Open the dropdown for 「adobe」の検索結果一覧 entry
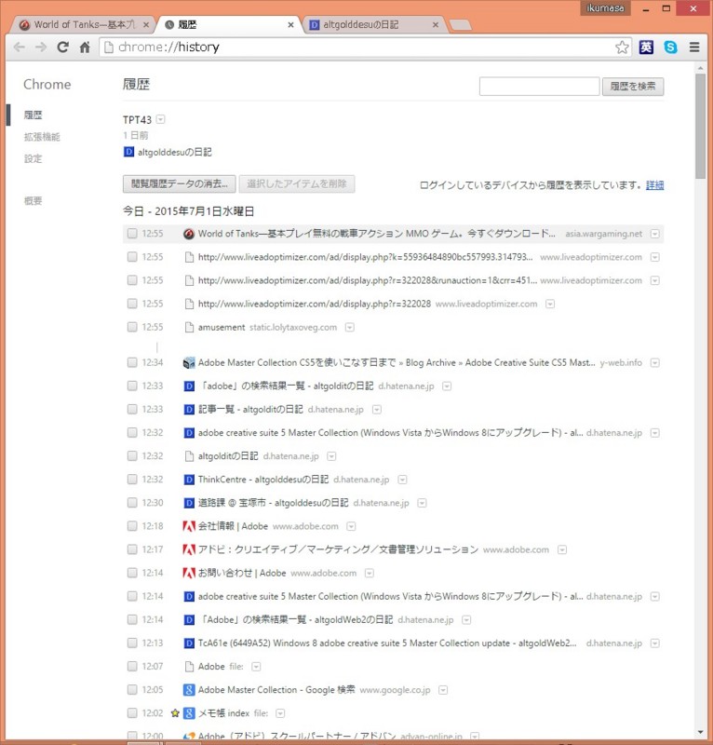This screenshot has height=745, width=713. [447, 386]
